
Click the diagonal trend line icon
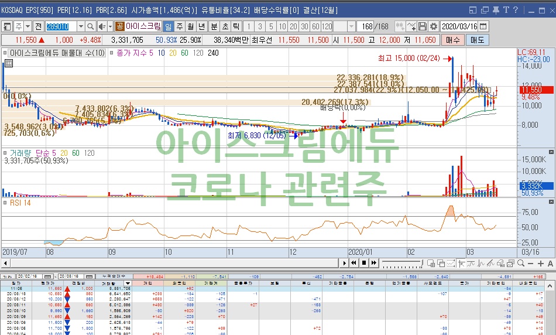(491, 263)
